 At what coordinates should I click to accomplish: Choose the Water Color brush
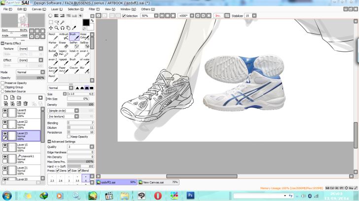84,36
